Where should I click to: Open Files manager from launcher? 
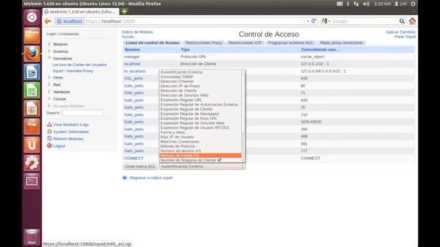tap(32, 36)
